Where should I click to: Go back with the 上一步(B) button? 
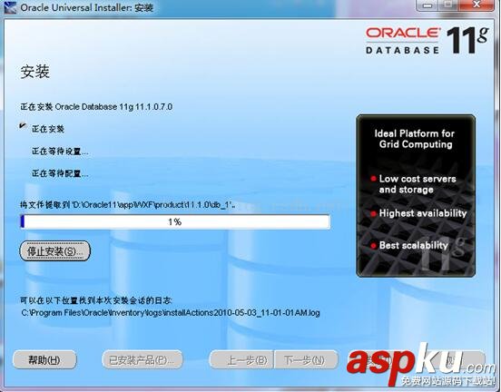pos(241,360)
